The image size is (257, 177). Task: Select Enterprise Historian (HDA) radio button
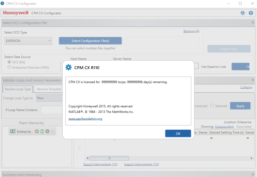click(9, 67)
